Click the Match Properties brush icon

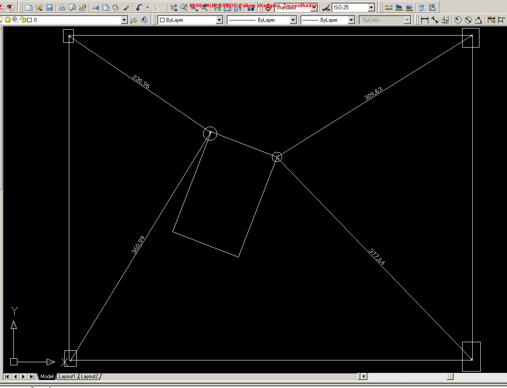coord(126,8)
